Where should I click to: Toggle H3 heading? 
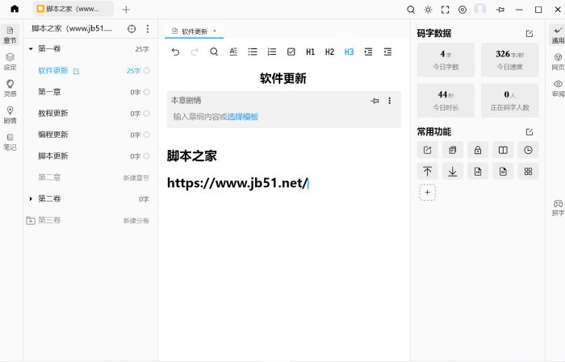click(x=349, y=52)
